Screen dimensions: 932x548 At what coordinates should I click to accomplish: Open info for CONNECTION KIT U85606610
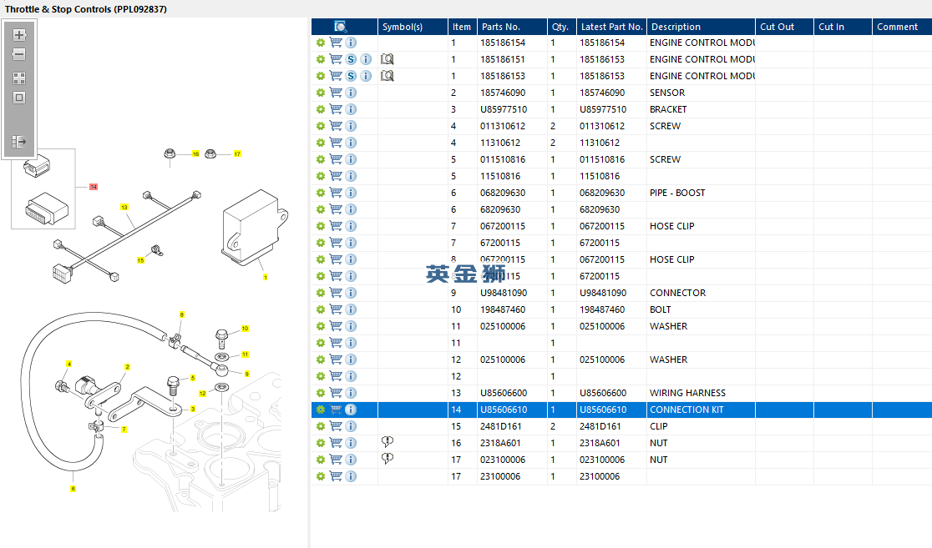point(351,410)
